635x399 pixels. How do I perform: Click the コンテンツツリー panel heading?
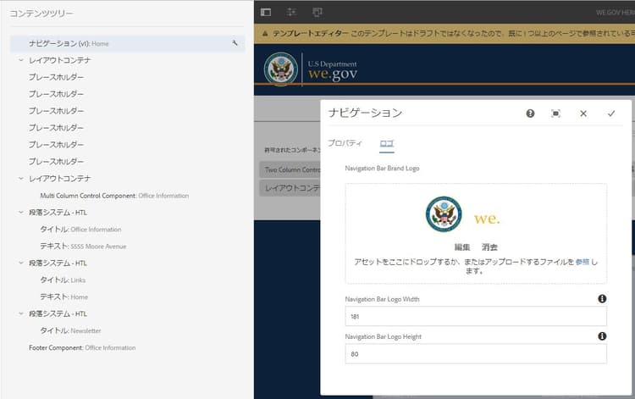click(41, 14)
